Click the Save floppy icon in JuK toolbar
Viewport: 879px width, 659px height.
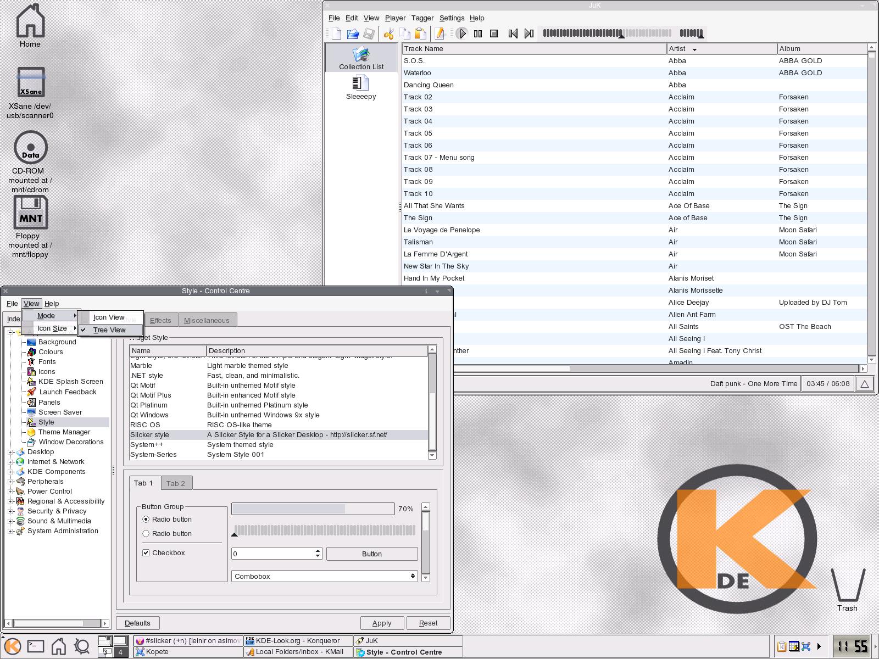coord(369,34)
